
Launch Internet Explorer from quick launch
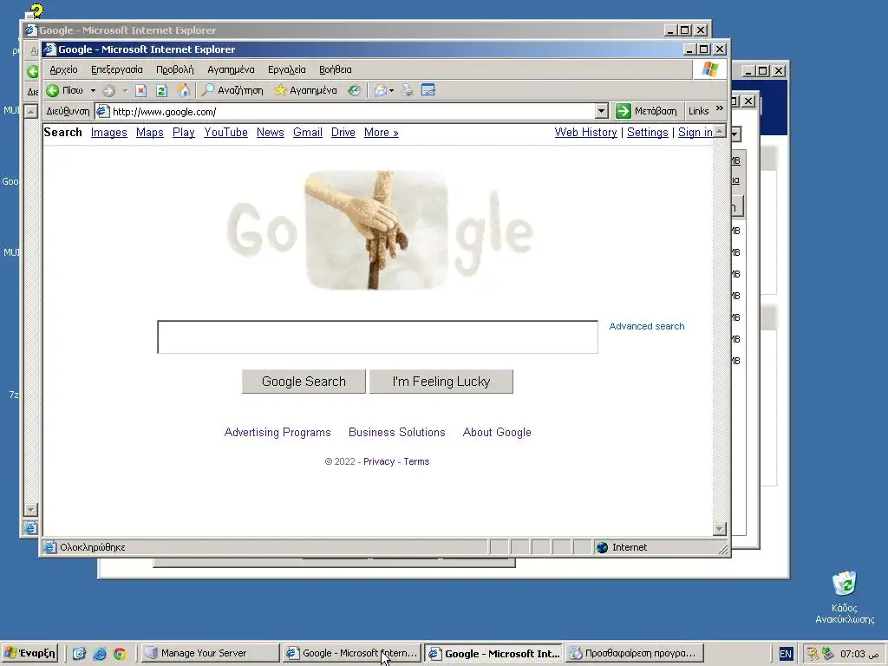100,653
